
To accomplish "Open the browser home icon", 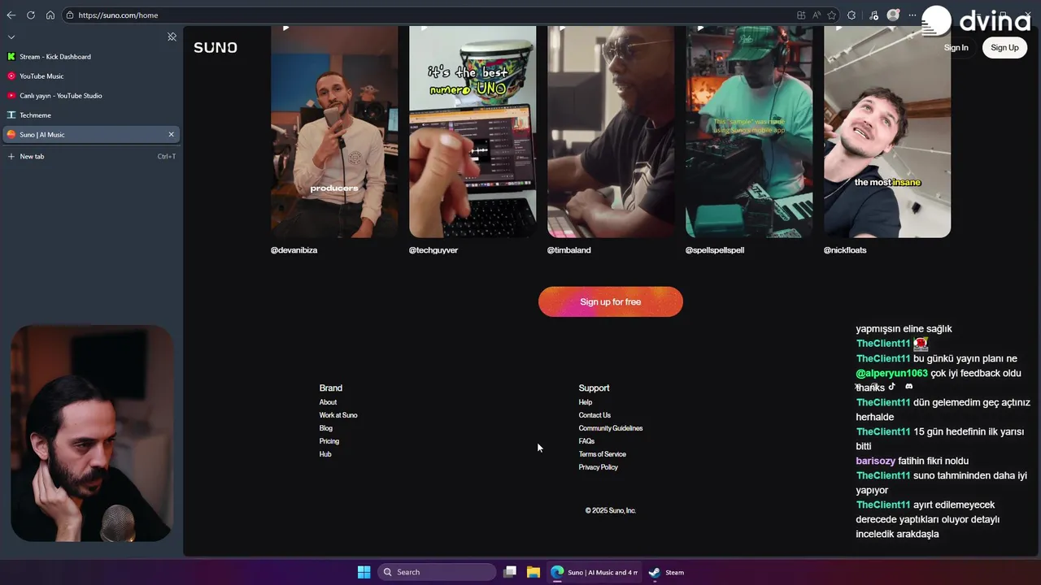I will pos(50,15).
